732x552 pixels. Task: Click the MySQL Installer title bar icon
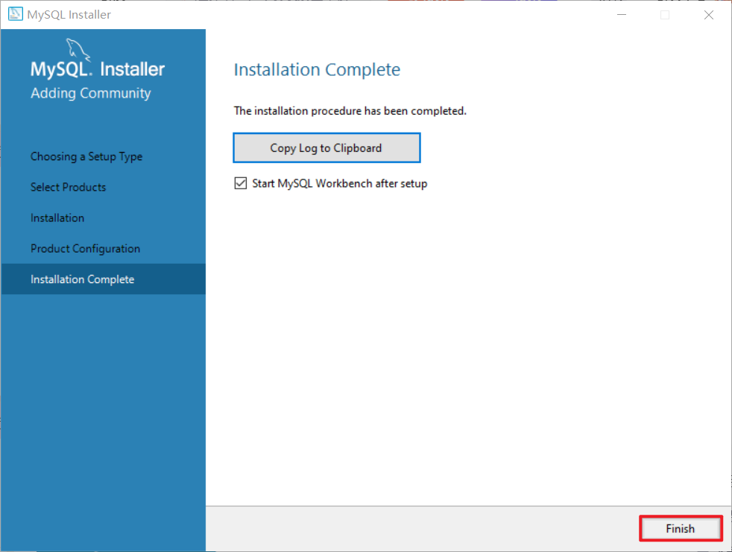pos(16,14)
